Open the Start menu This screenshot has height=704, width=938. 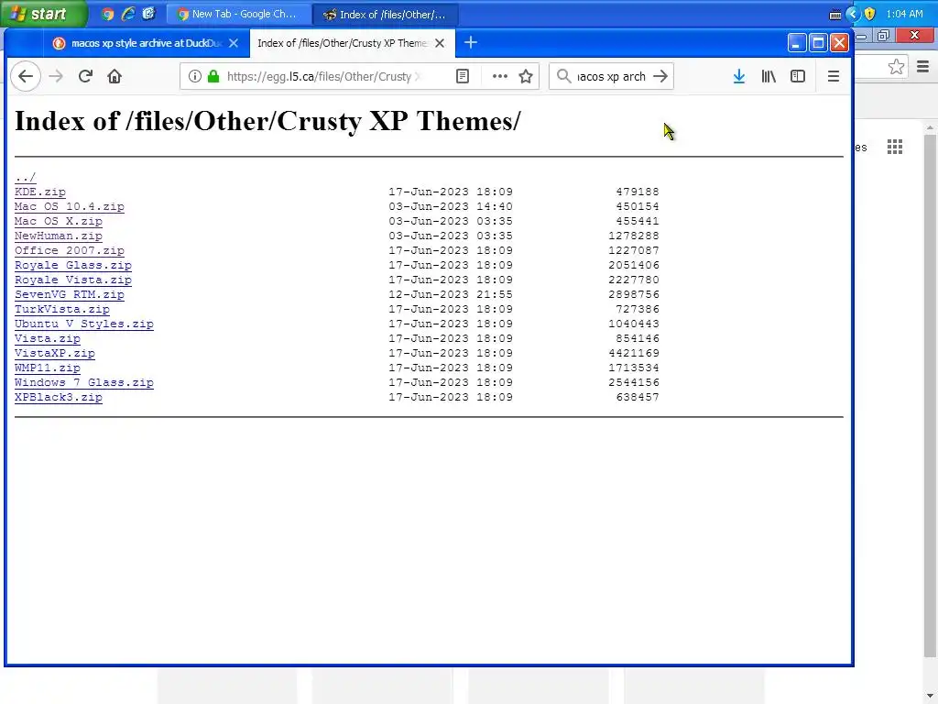43,14
